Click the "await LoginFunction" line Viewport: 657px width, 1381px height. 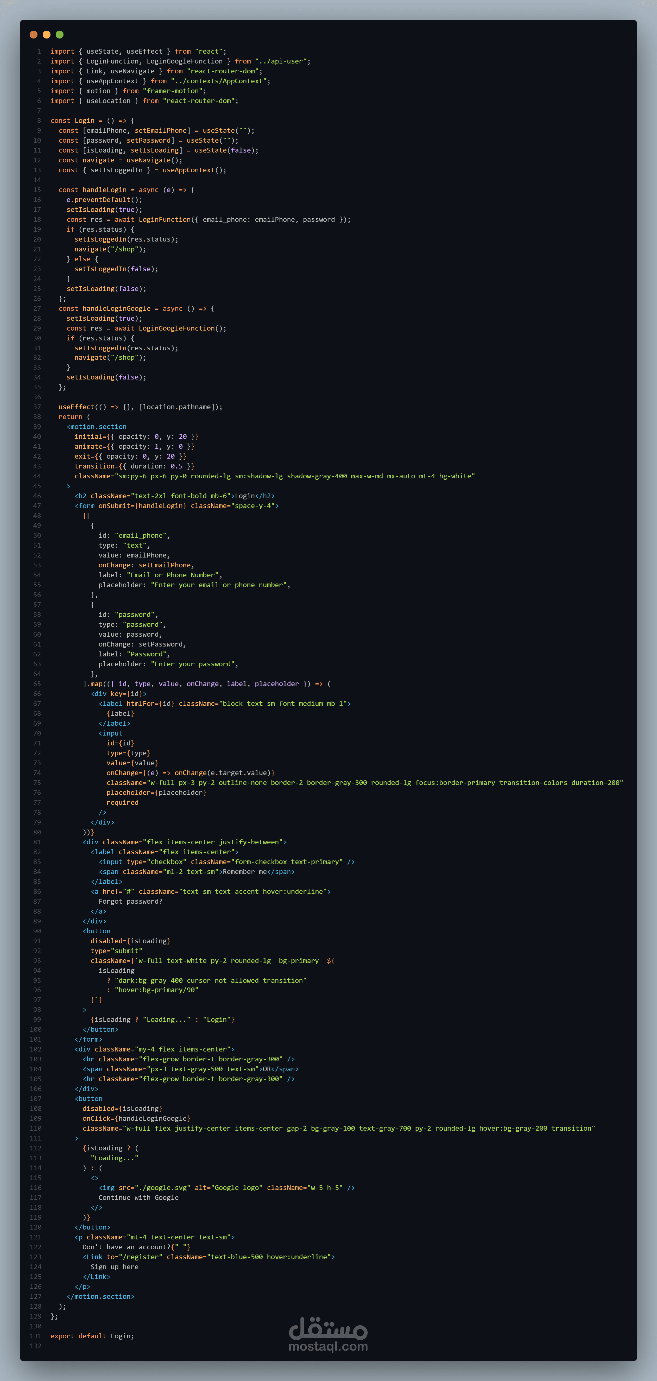point(209,220)
